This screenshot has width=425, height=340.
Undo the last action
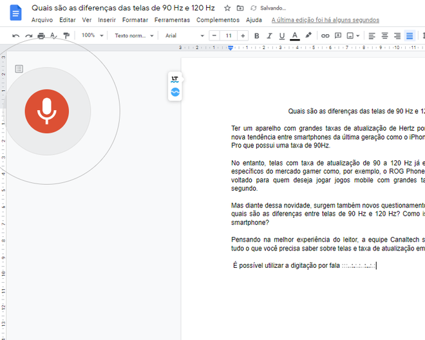(x=16, y=36)
